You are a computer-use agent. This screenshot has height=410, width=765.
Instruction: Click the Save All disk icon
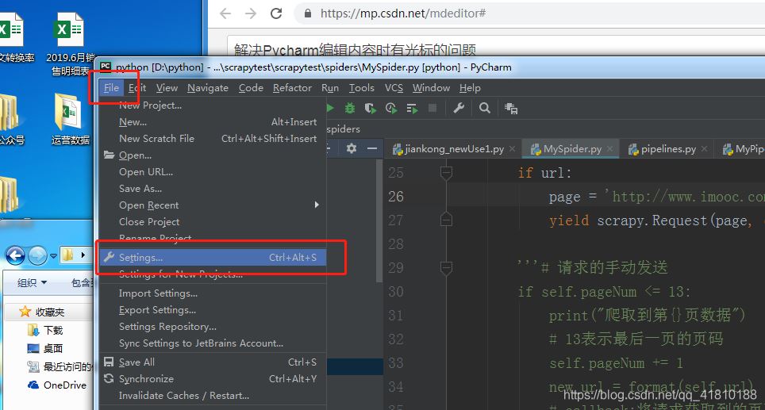(109, 362)
